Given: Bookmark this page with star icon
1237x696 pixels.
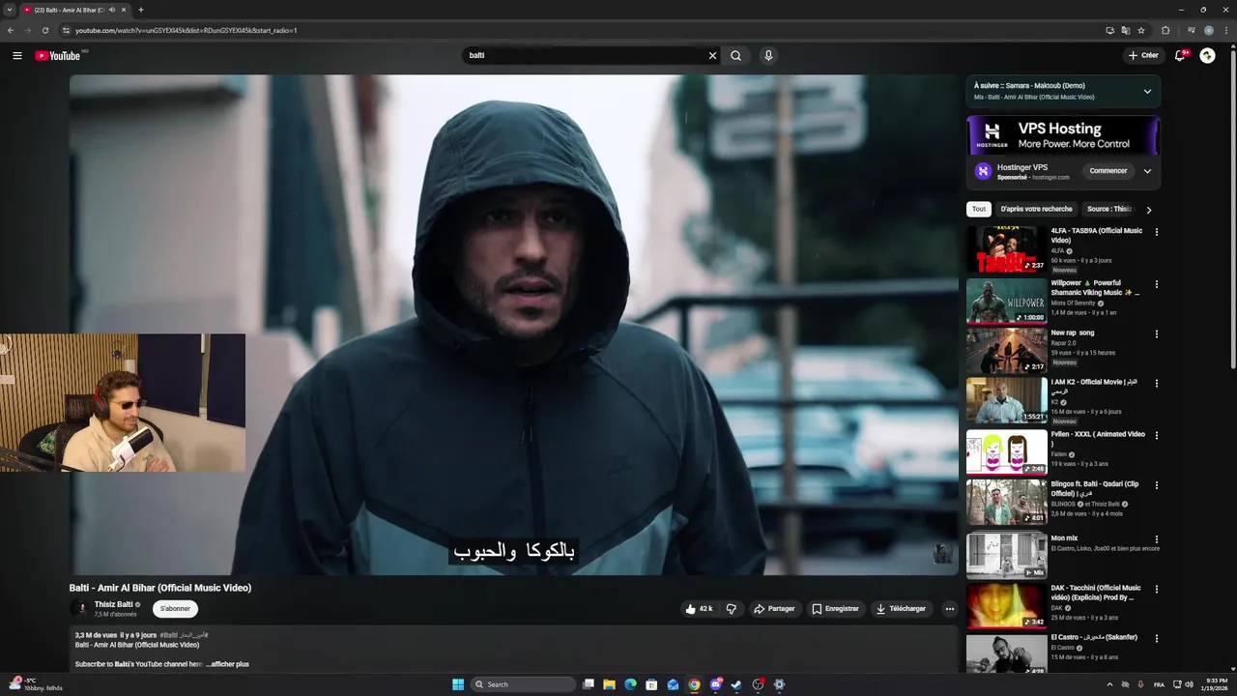Looking at the screenshot, I should pos(1141,30).
